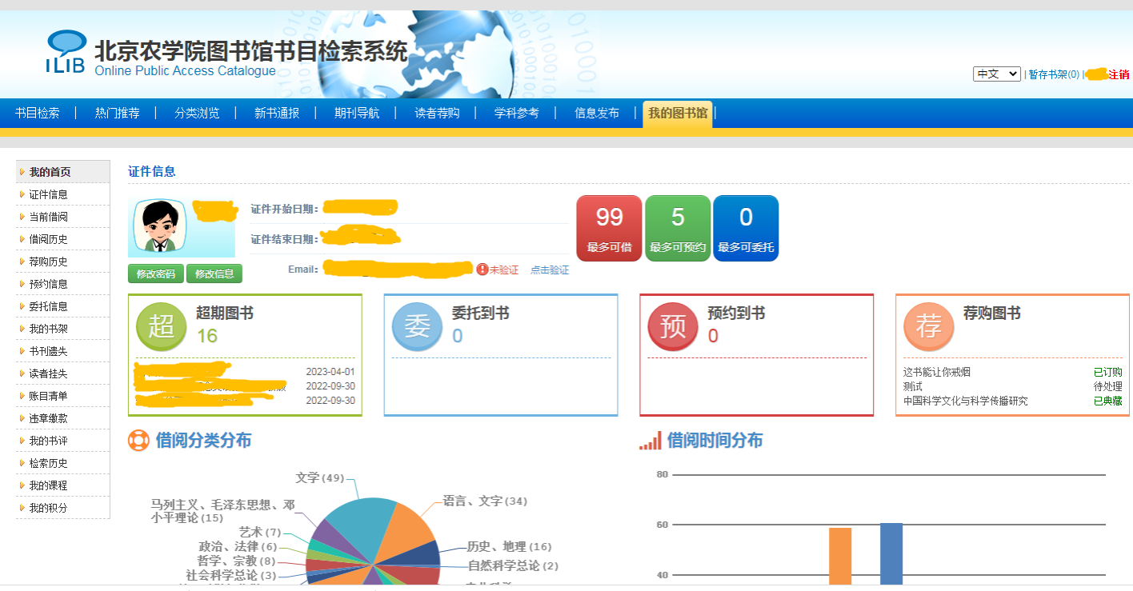Screen dimensions: 1133x591
Task: Click the orange 荐 recommendation circle icon
Action: click(x=929, y=326)
